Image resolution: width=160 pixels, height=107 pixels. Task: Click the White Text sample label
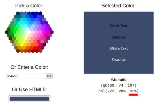119,48
